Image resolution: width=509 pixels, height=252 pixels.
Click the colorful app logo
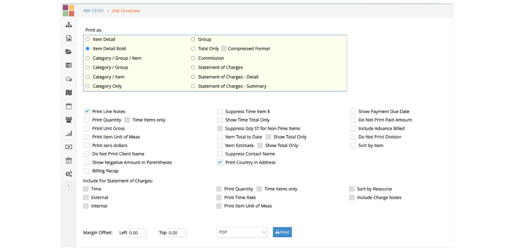68,11
